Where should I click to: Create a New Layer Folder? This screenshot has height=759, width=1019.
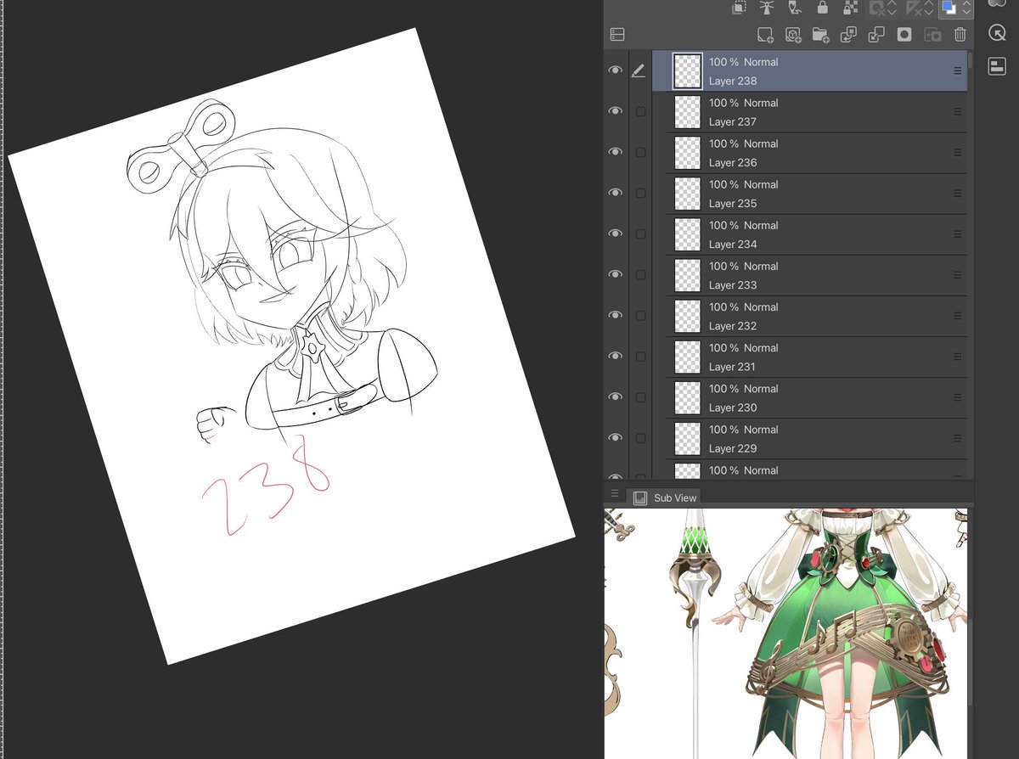point(820,35)
